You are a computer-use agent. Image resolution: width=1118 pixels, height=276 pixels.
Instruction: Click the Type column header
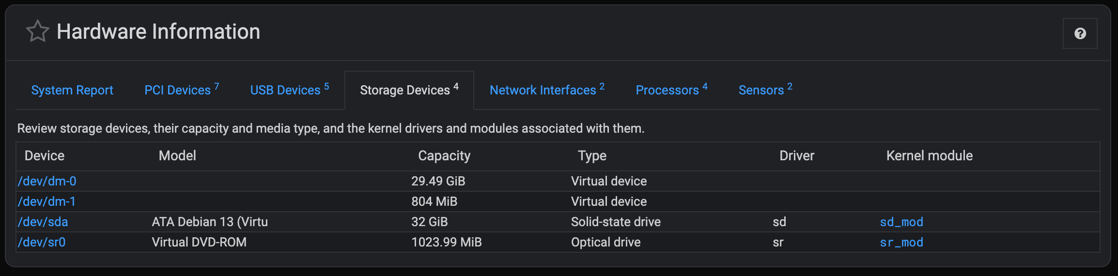pyautogui.click(x=592, y=155)
